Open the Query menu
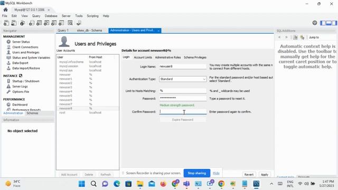The width and height of the screenshot is (338, 190). click(36, 16)
